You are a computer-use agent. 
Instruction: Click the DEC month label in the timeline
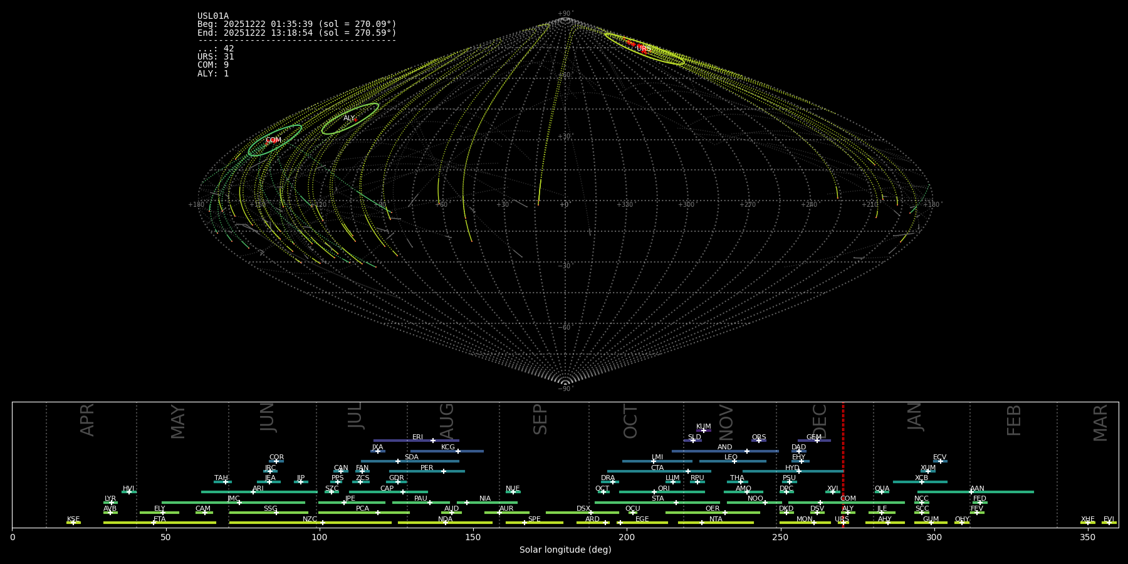pos(820,420)
